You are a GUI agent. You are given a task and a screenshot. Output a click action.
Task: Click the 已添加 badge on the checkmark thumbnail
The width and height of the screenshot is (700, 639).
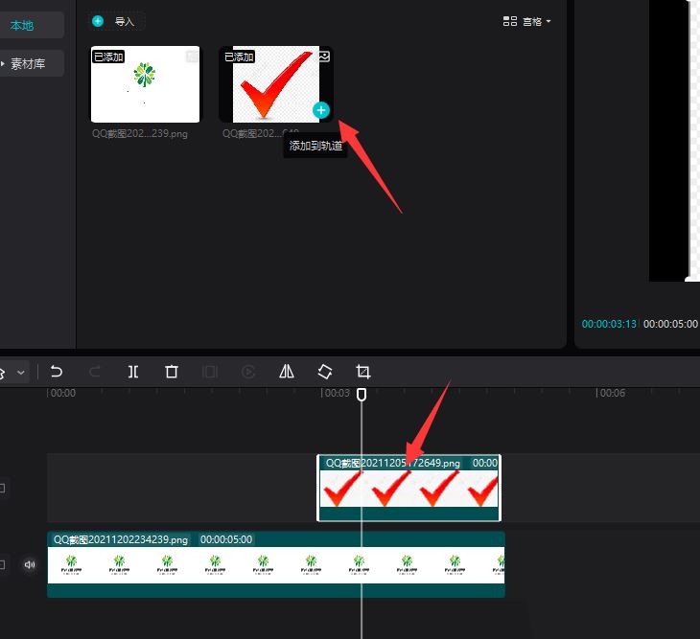[239, 57]
